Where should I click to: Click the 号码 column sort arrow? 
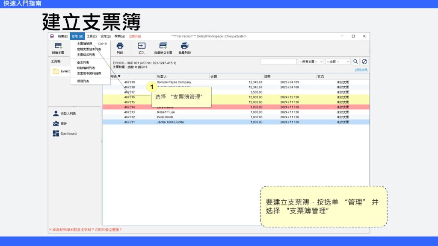119,76
